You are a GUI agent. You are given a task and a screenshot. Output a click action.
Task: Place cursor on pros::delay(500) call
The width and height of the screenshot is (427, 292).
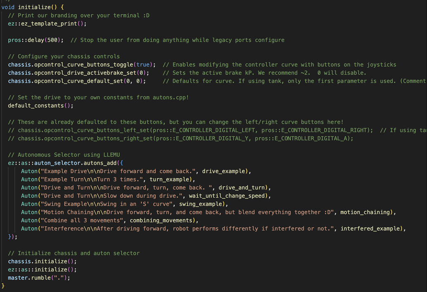pos(35,40)
